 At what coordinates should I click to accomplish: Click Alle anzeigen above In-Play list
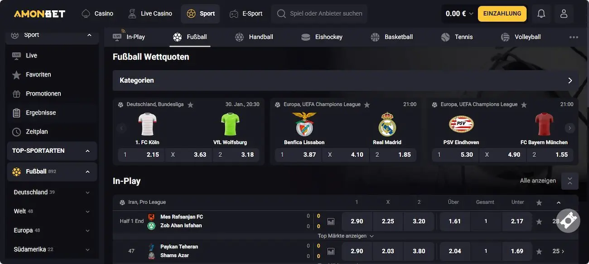(537, 180)
